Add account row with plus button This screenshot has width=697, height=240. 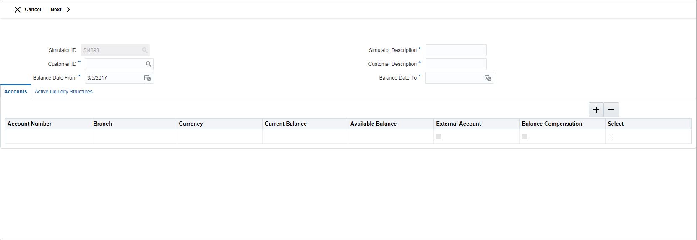[x=596, y=110]
